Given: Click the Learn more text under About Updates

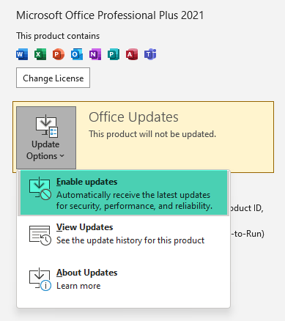Looking at the screenshot, I should point(78,286).
